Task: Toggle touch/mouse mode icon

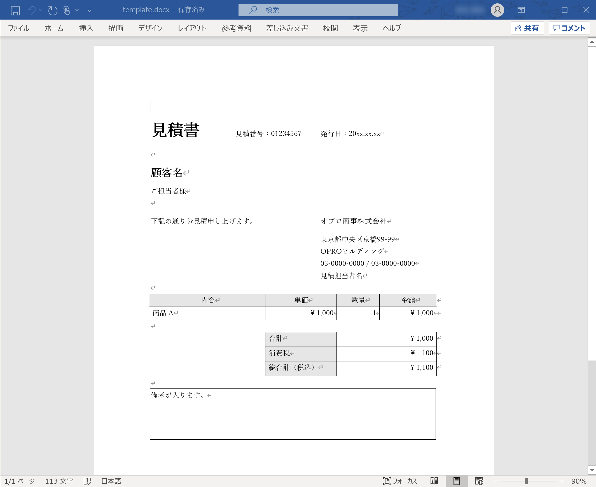Action: coord(67,10)
